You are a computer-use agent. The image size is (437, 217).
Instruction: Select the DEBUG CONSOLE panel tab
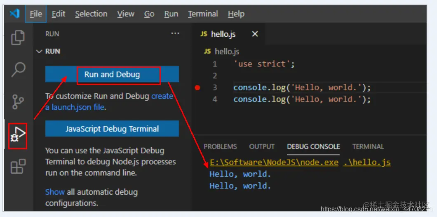313,146
